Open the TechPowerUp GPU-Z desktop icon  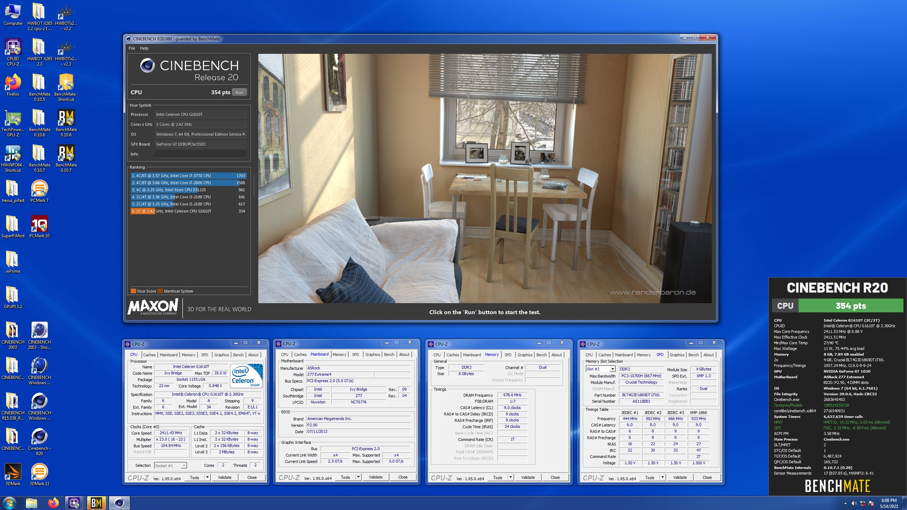point(13,123)
